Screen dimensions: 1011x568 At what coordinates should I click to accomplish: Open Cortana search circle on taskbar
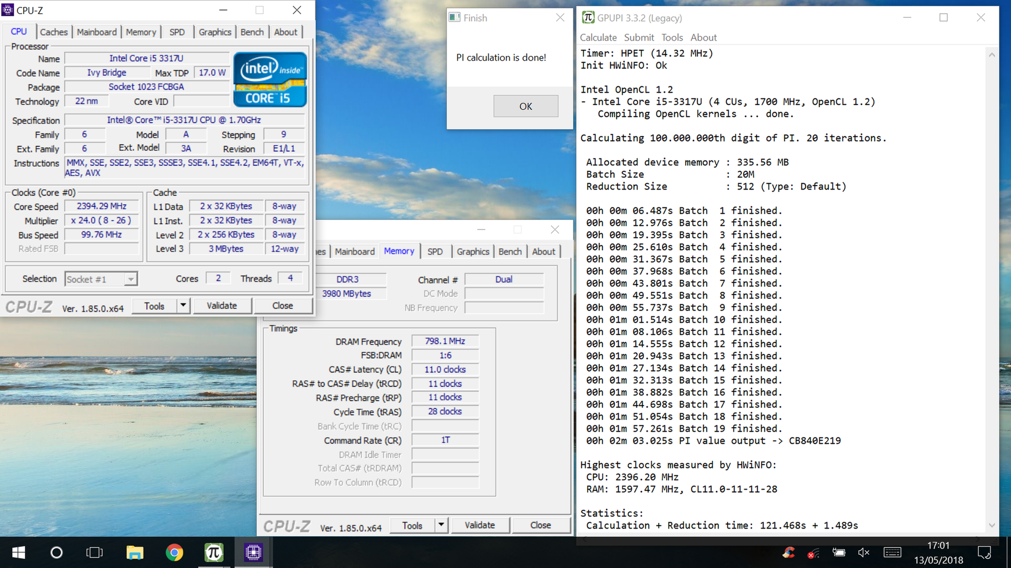coord(56,552)
